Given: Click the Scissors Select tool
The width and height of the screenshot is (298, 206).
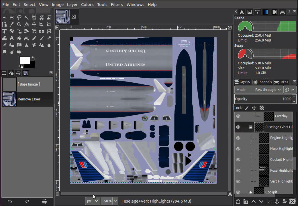Looking at the screenshot, I should coord(42,17).
